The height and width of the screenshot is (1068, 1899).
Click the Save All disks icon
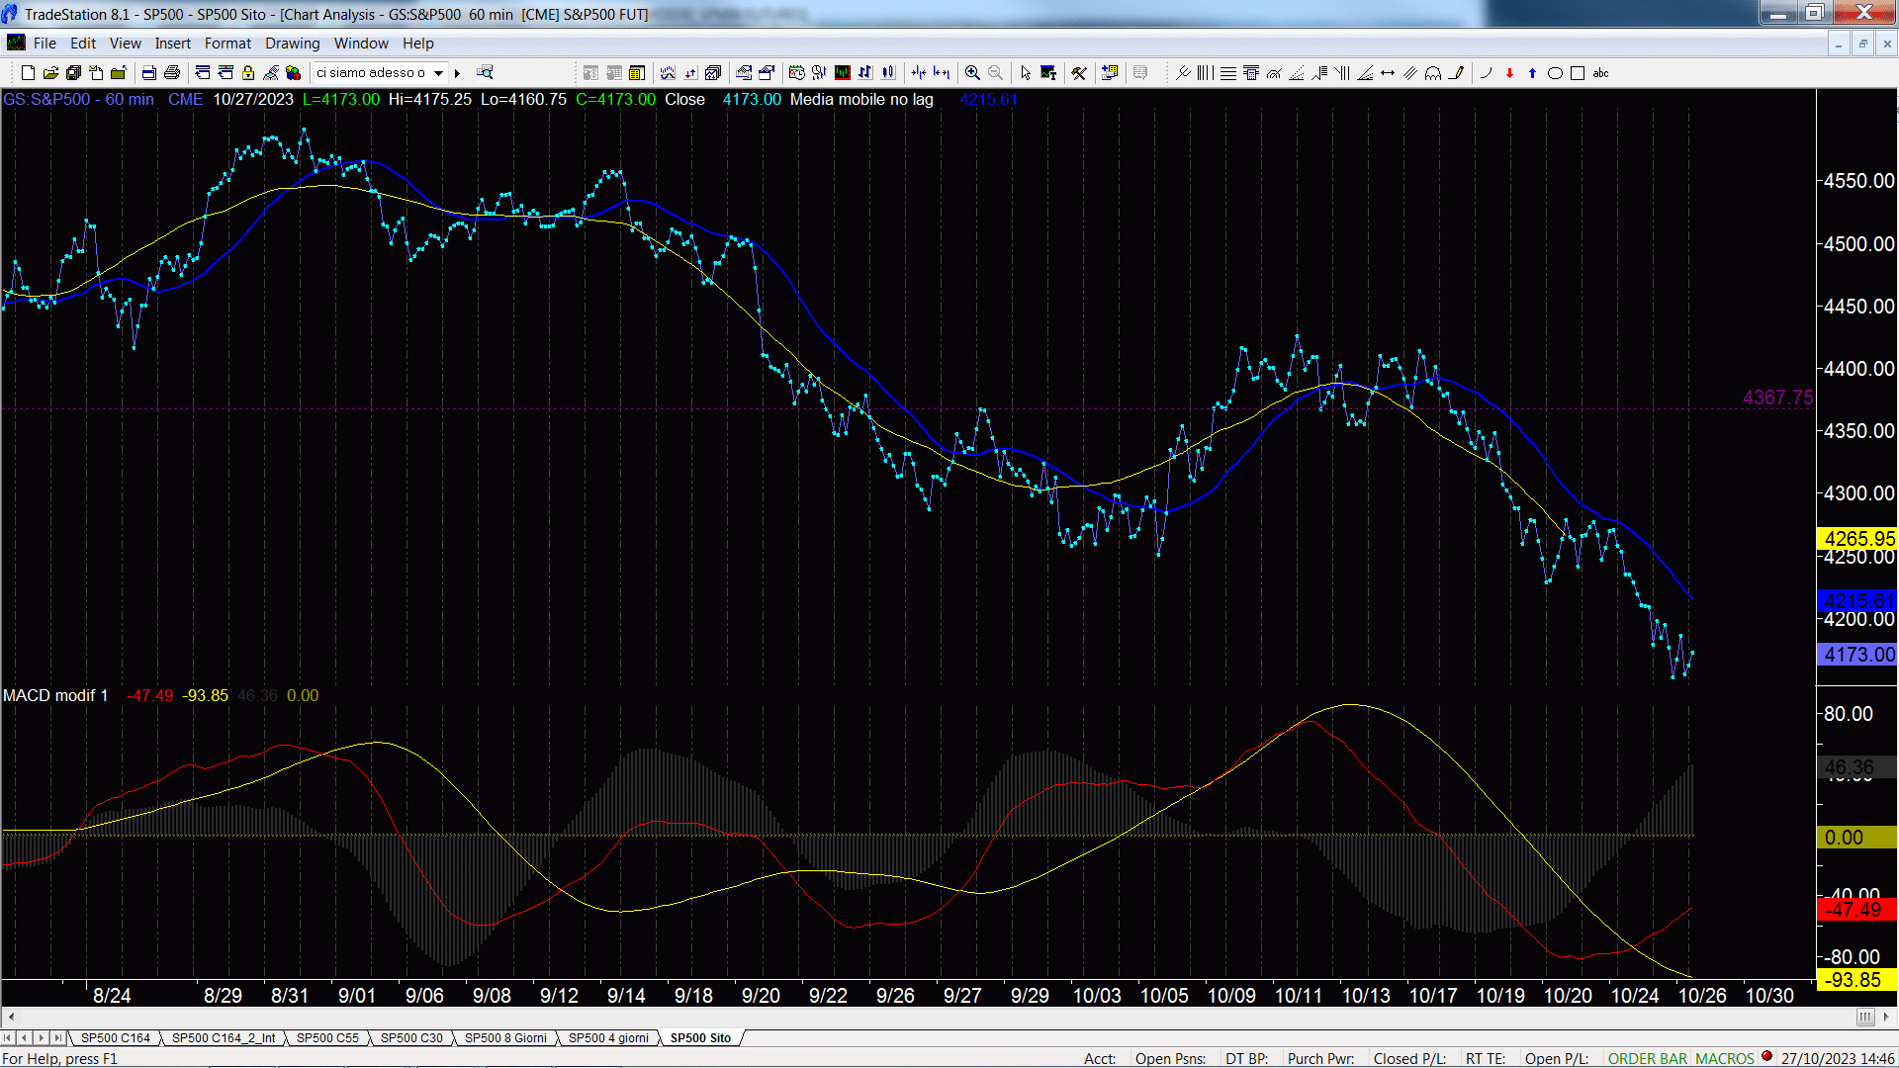[x=73, y=73]
